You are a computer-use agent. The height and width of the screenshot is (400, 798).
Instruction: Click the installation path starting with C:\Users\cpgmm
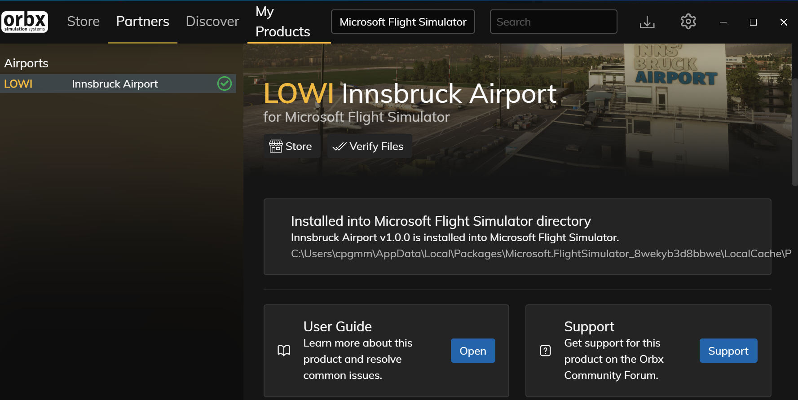(x=541, y=254)
